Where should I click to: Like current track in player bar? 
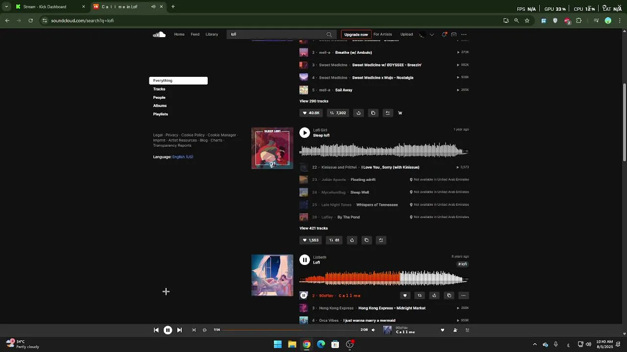tap(442, 330)
